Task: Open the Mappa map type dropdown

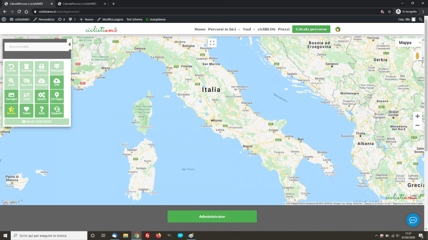Action: tap(408, 43)
